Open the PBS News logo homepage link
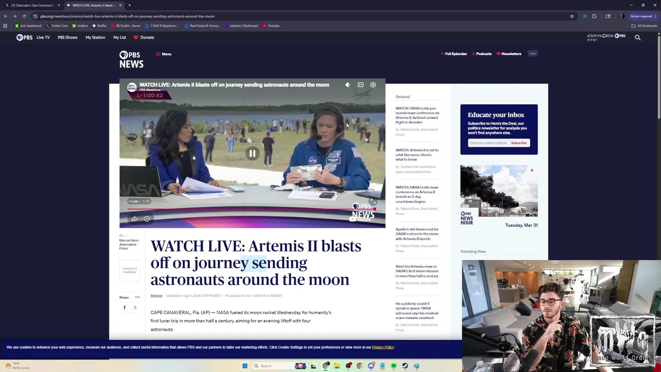This screenshot has height=372, width=661. (131, 59)
